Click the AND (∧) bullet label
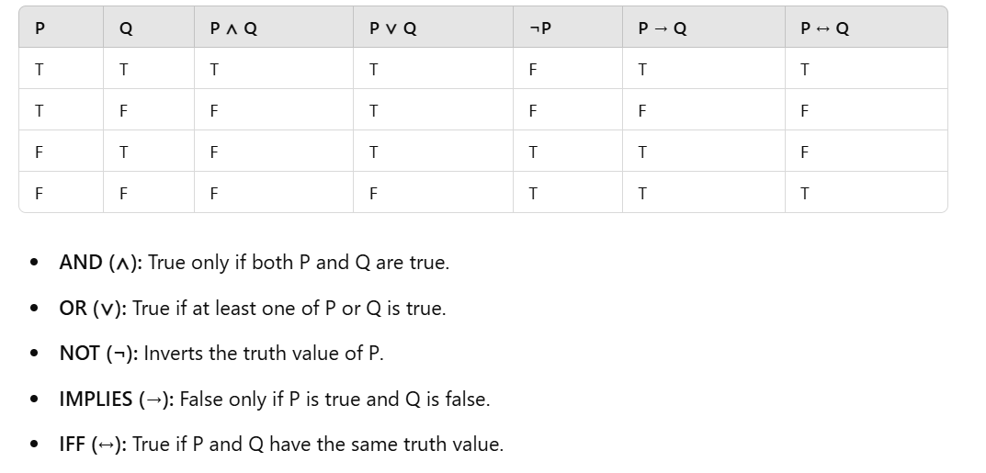The image size is (986, 473). pos(100,263)
